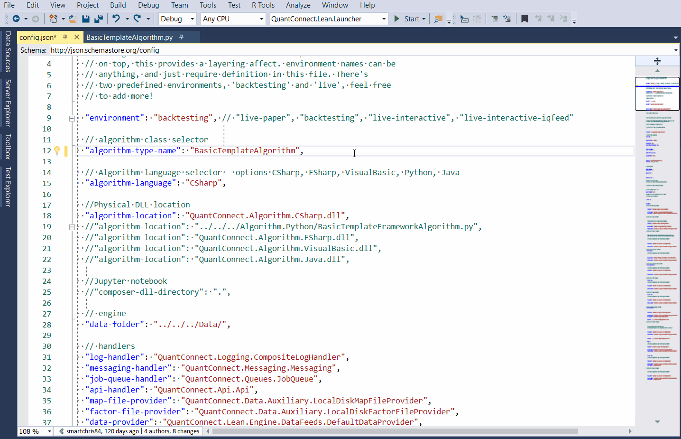Click the Start debugging button label
The width and height of the screenshot is (681, 439).
click(412, 19)
